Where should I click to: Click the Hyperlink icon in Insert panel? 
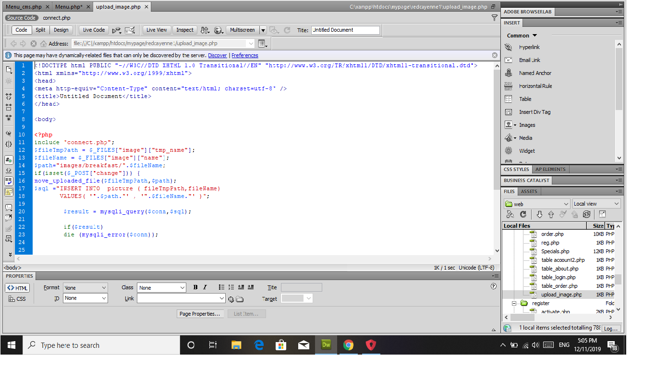(509, 47)
